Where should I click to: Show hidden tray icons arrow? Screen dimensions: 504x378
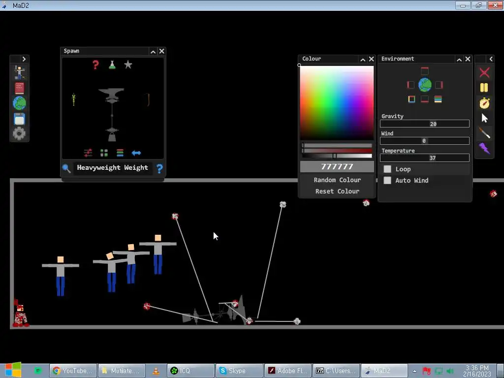point(414,371)
